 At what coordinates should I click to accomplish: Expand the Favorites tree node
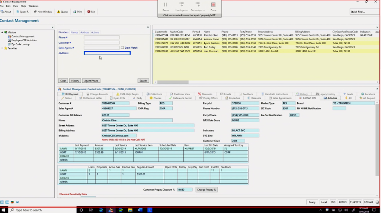[2, 48]
